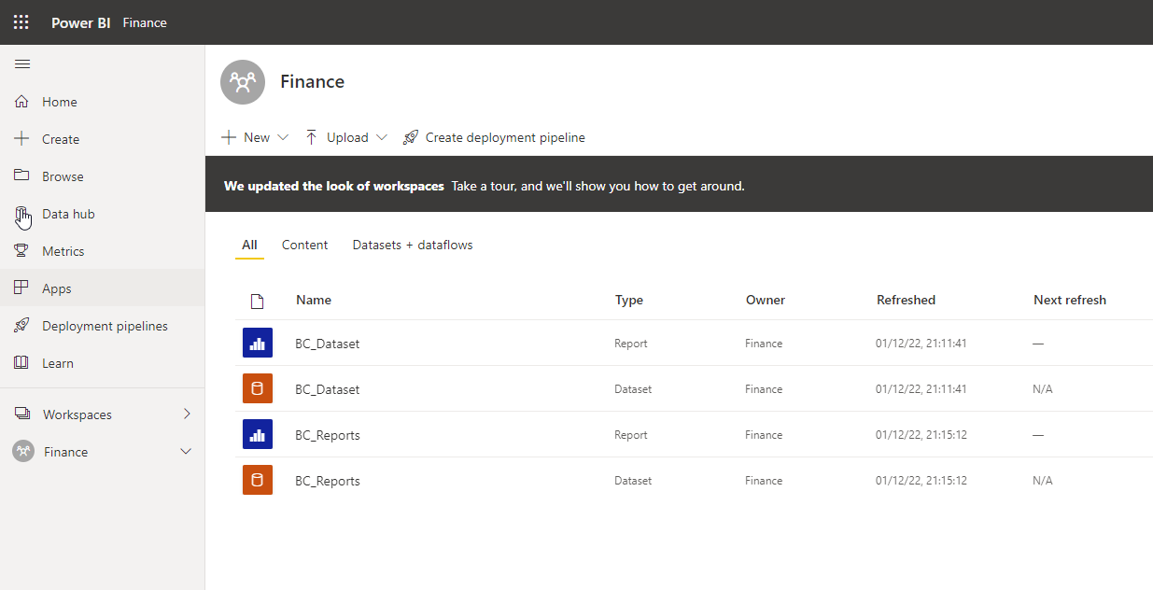Image resolution: width=1153 pixels, height=590 pixels.
Task: Click the Create plus icon
Action: click(x=22, y=139)
